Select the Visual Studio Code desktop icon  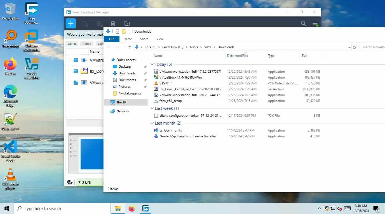pos(10,151)
